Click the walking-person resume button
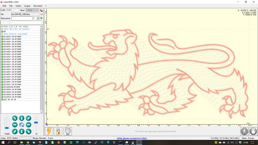Screen dimensions: 258x145 point(245,131)
